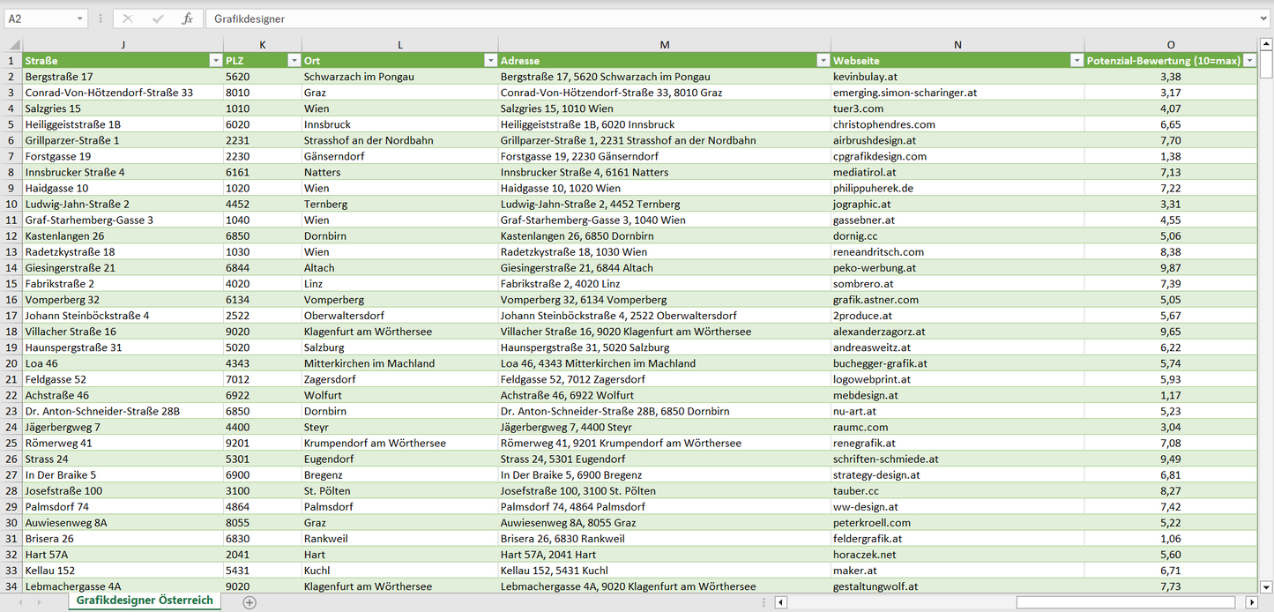
Task: Click the Select All corner triangle
Action: pos(11,45)
